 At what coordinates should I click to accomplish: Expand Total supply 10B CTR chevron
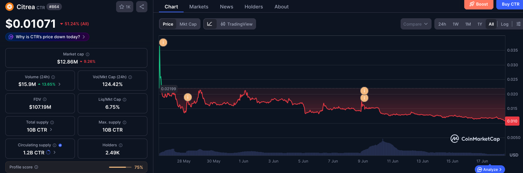[x=51, y=130]
